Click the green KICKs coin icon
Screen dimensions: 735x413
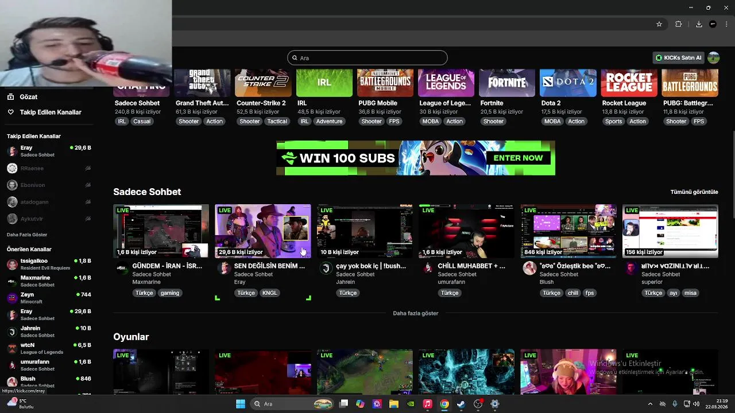(659, 57)
